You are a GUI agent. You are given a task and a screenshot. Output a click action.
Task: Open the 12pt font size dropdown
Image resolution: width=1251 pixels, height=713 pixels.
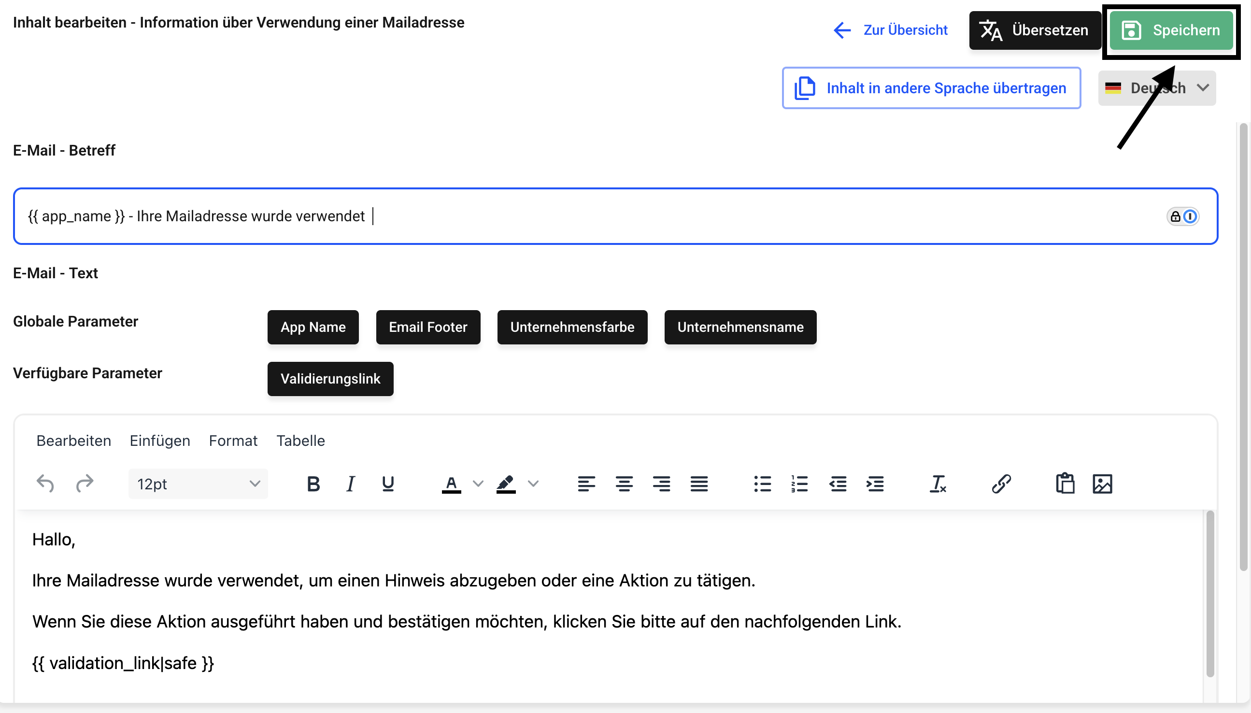click(198, 484)
